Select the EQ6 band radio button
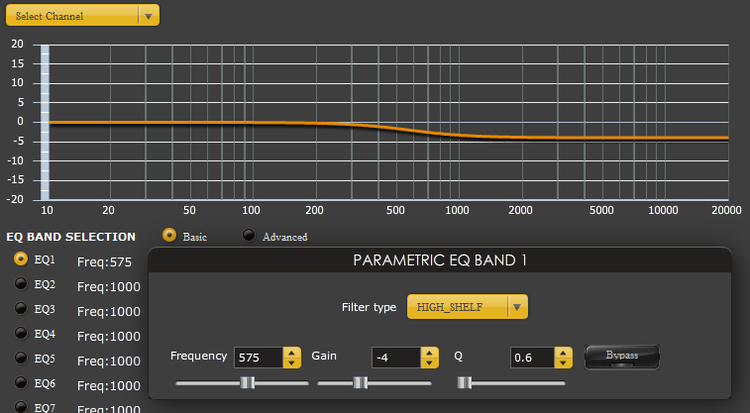The image size is (750, 413). pos(21,382)
